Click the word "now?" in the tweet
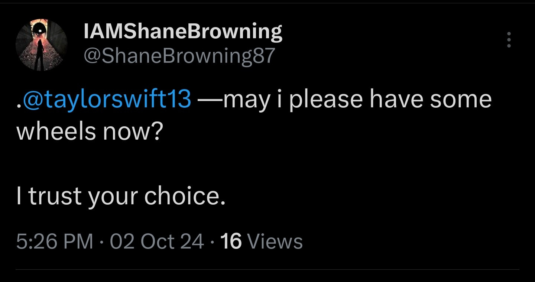Viewport: 535px width, 282px height. (133, 132)
